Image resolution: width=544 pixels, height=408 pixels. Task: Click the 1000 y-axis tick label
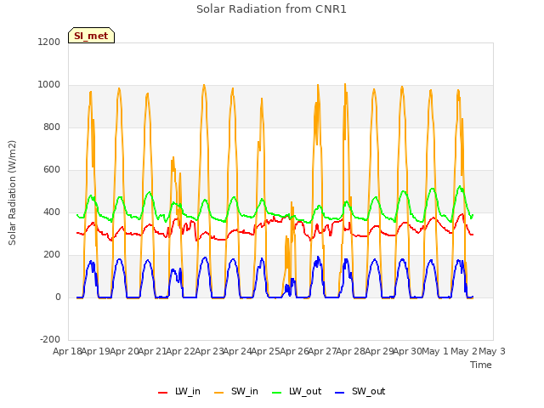click(x=49, y=85)
